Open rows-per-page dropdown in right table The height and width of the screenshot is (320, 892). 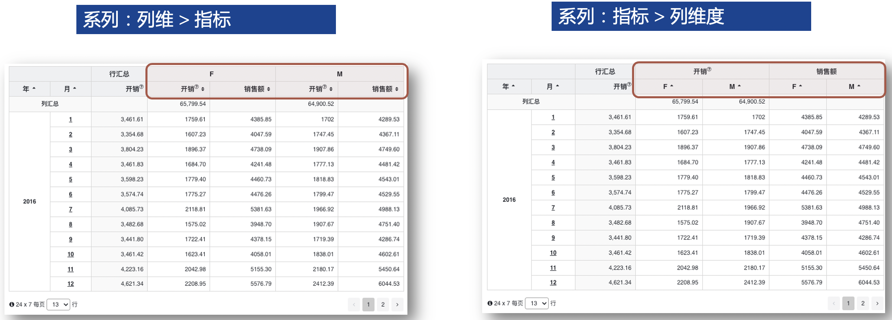pos(537,303)
